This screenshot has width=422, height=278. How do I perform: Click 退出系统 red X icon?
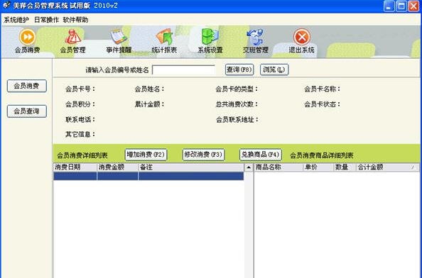[301, 37]
